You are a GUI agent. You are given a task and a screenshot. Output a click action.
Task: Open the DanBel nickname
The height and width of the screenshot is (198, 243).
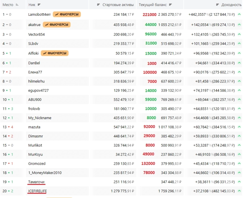click(x=34, y=63)
